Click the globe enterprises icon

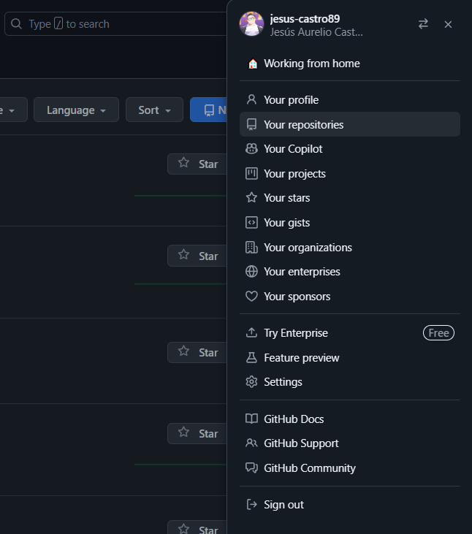coord(251,272)
